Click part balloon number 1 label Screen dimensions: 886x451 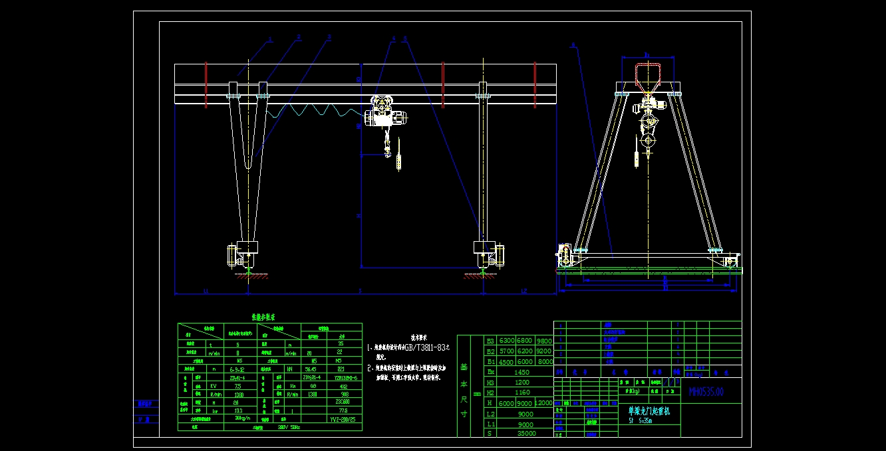pos(271,40)
